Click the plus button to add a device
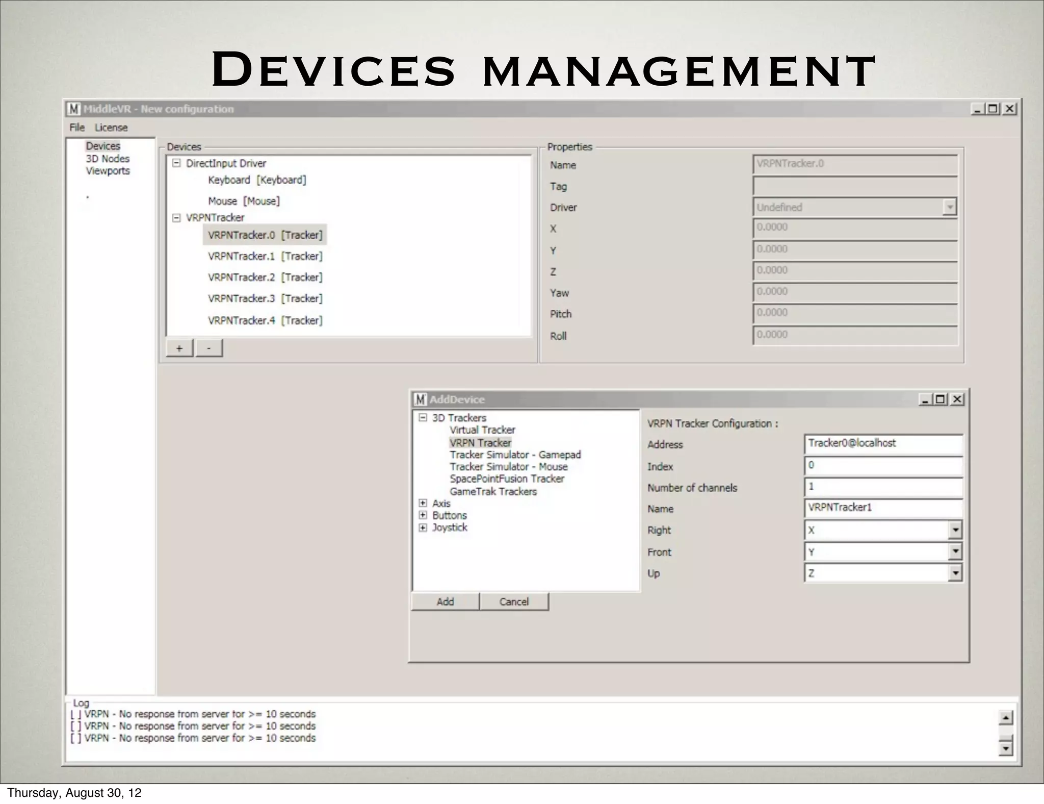The height and width of the screenshot is (804, 1044). pyautogui.click(x=179, y=348)
